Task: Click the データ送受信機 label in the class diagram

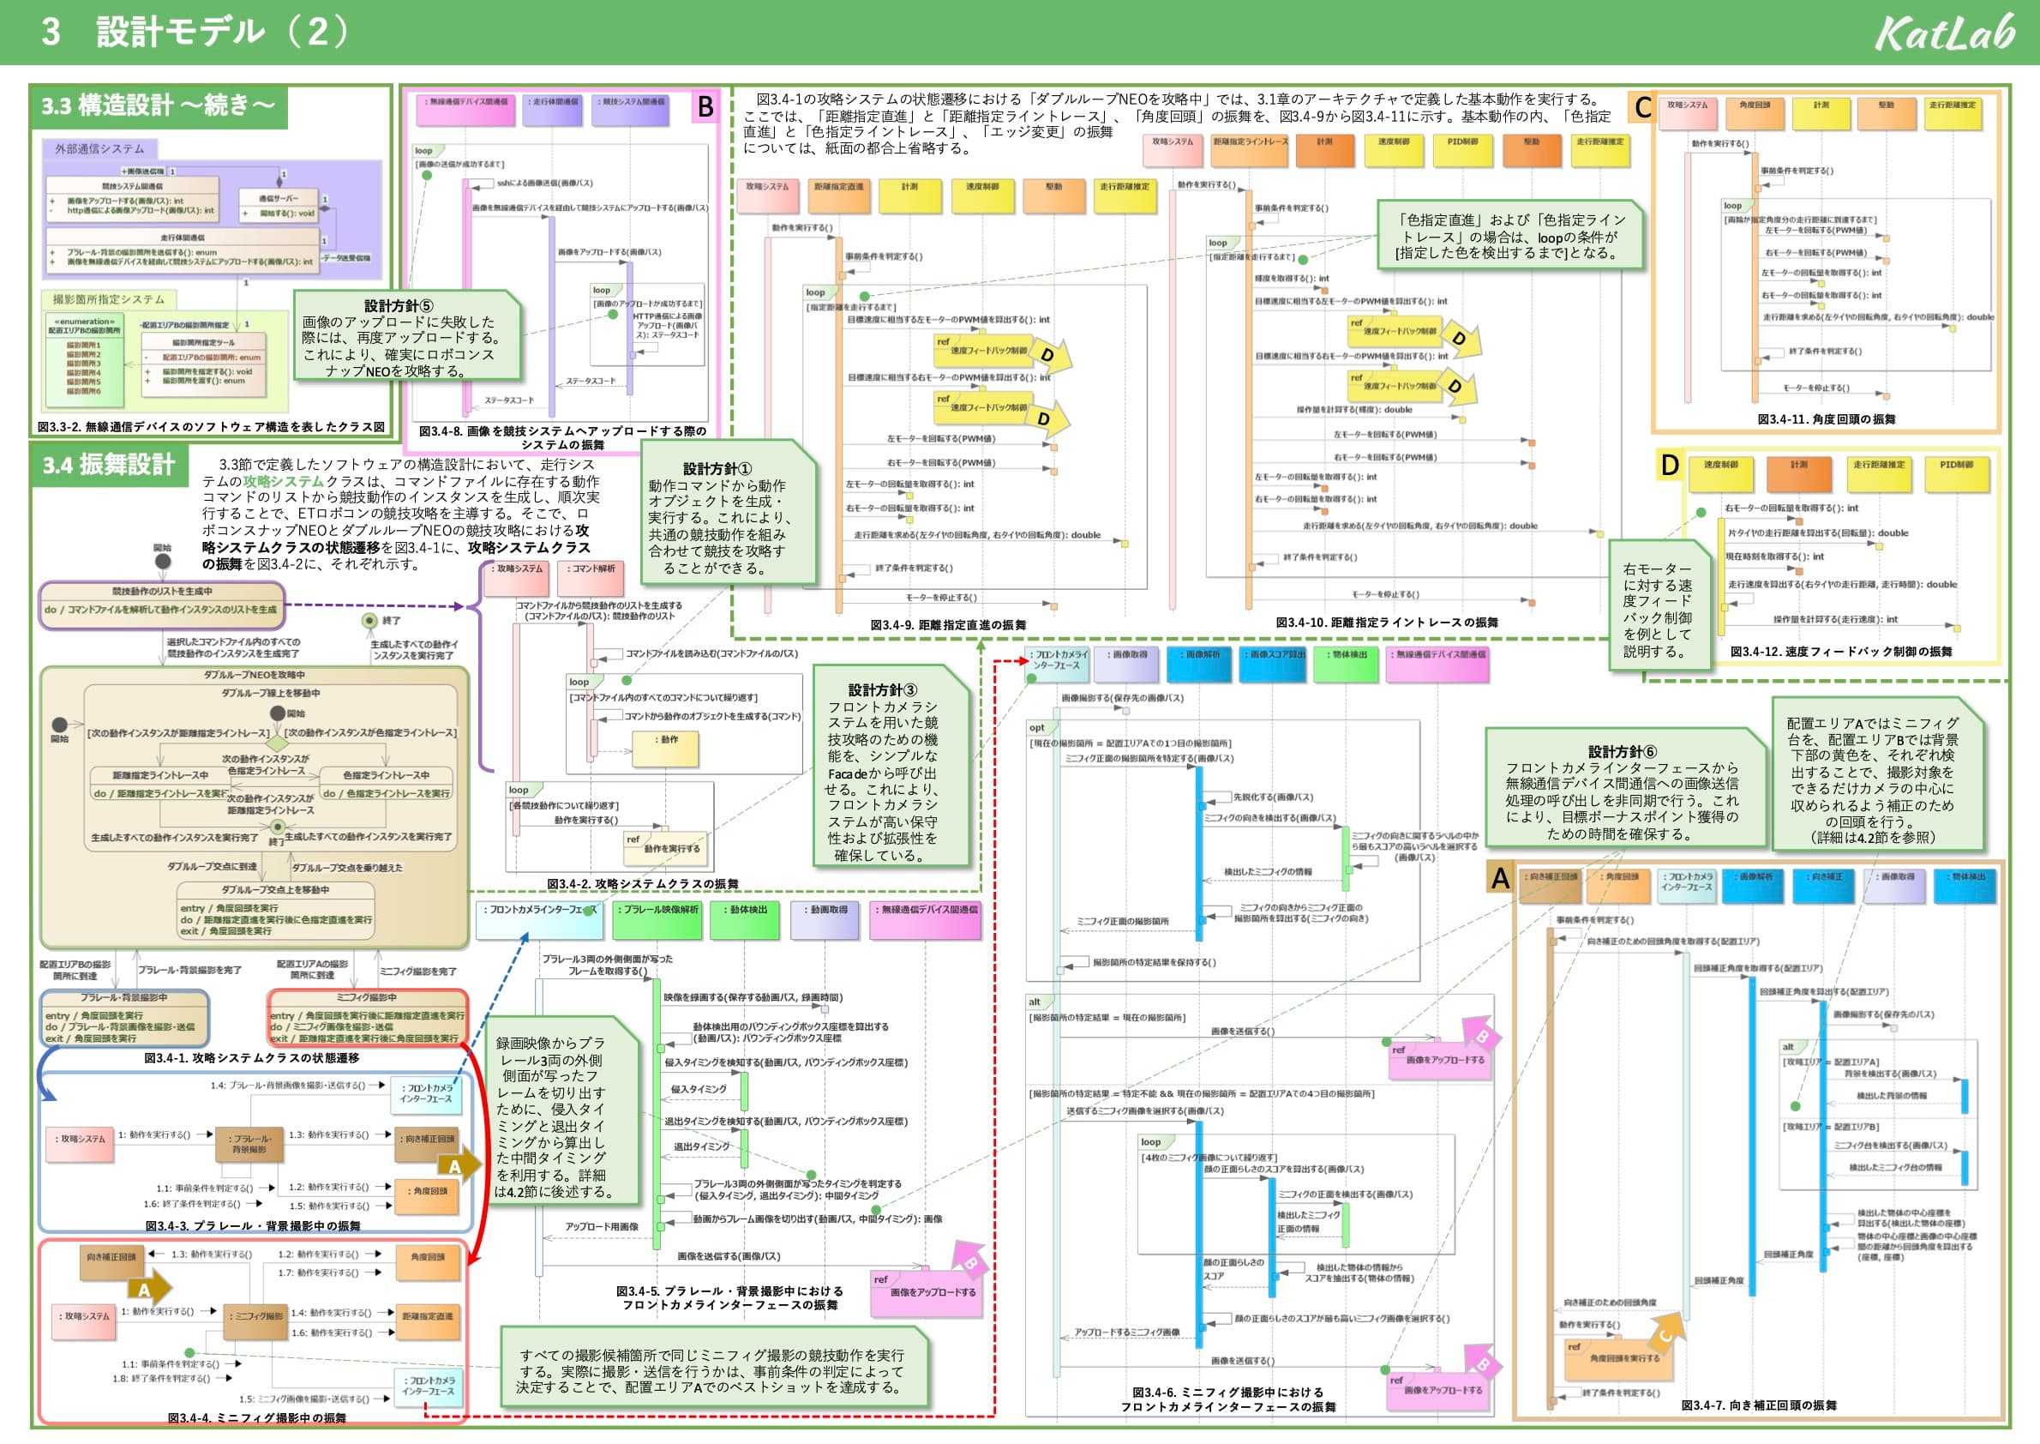Action: 345,258
